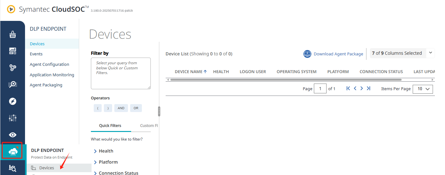Click the HEALTH column header
This screenshot has height=175, width=445.
221,72
